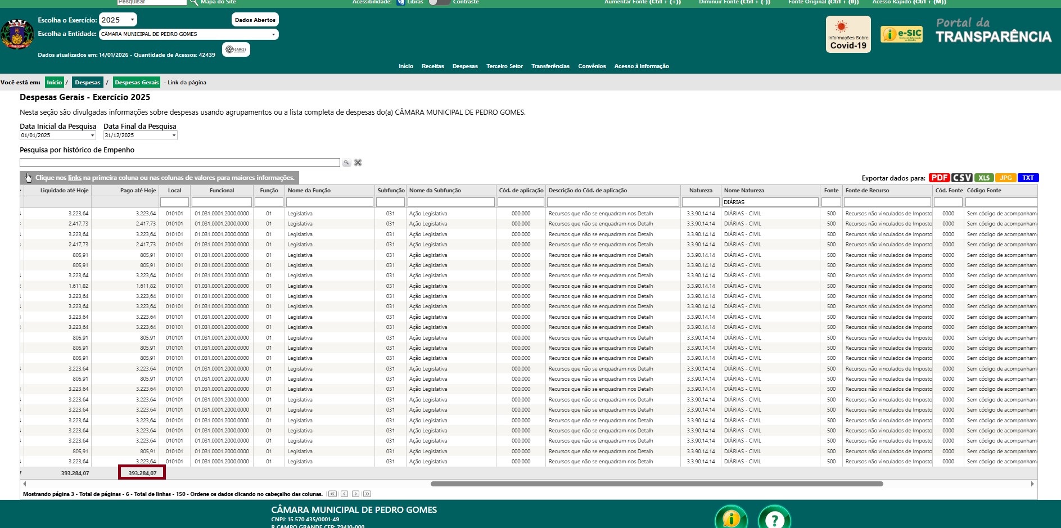Download the XLS spreadsheet export
The width and height of the screenshot is (1061, 528).
pos(983,178)
